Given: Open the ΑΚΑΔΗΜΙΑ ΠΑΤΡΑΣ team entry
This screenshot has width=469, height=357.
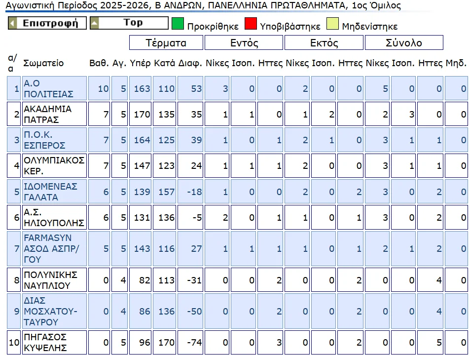Looking at the screenshot, I should point(47,114).
